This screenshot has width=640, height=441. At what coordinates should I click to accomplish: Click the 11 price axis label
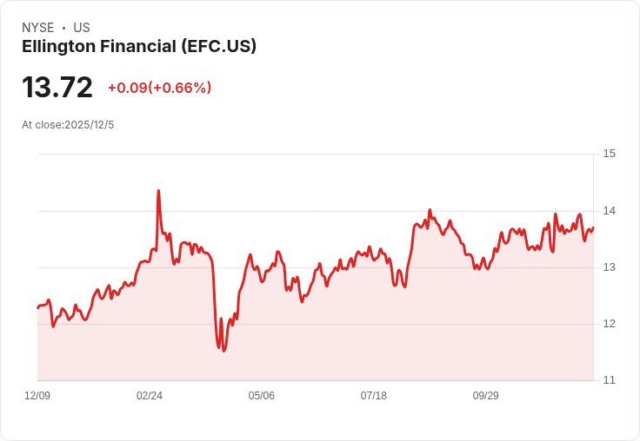[x=609, y=380]
